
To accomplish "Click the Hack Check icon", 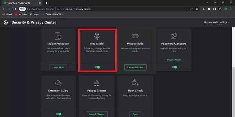I will click(x=135, y=83).
